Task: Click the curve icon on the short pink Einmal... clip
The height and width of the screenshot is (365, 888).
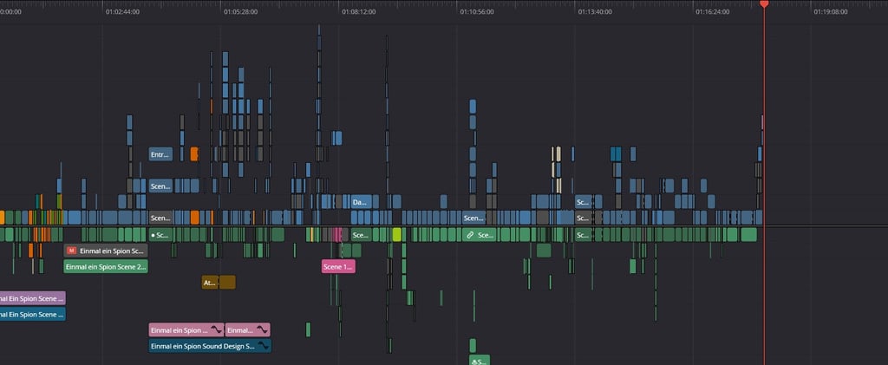Action: [x=262, y=330]
